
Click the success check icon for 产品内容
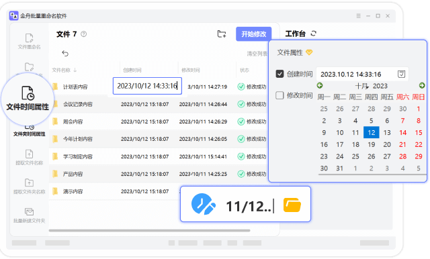[241, 174]
